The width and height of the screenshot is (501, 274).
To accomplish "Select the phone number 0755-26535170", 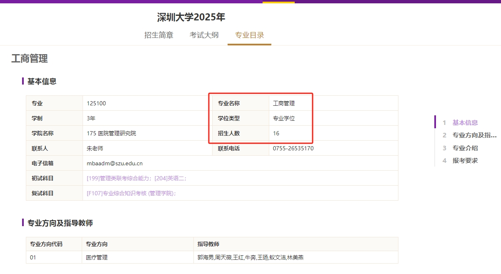I will [293, 148].
